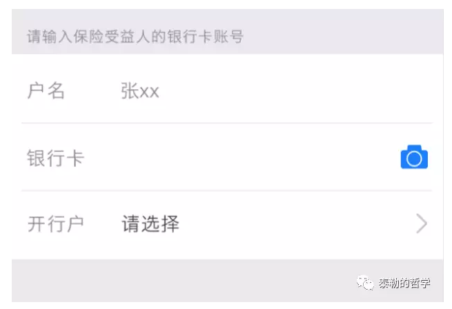Image resolution: width=452 pixels, height=309 pixels.
Task: Click the 银行卡 field label
Action: pyautogui.click(x=55, y=158)
